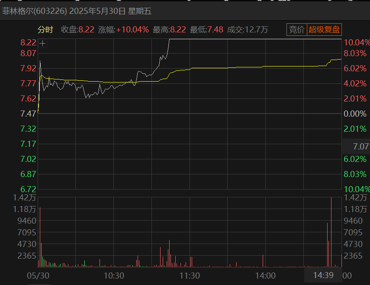Click the 7.07 crosshair price label
Viewport: 370px width, 285px height.
point(360,147)
